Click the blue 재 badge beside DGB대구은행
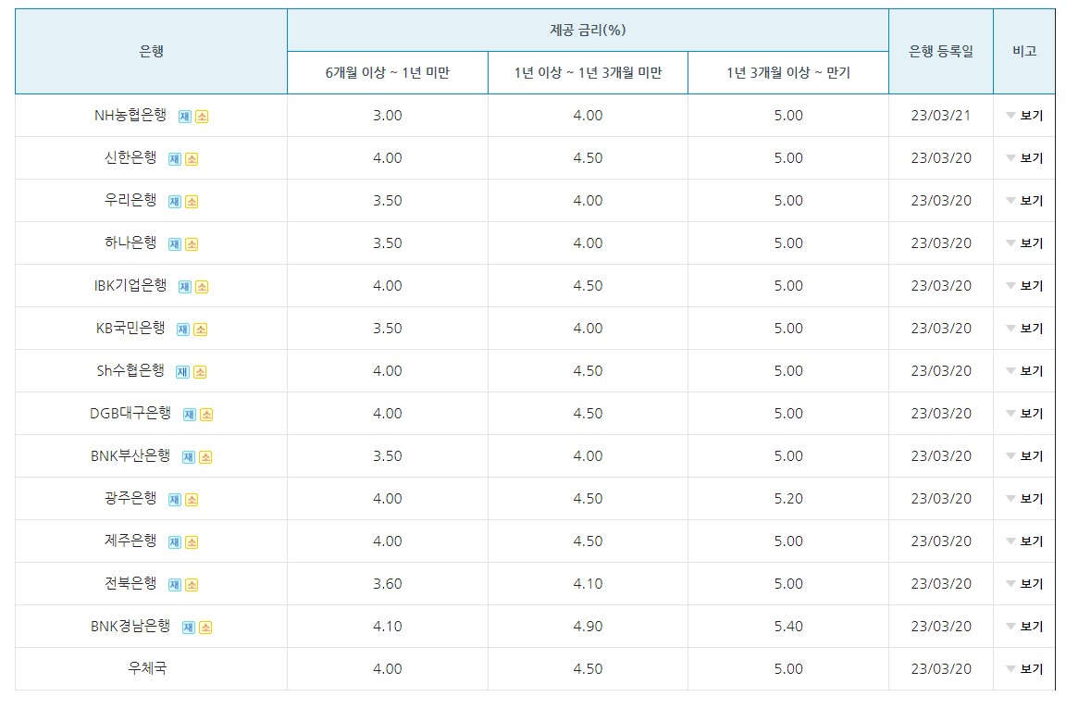The image size is (1066, 709). [189, 415]
